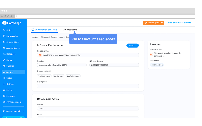Select the Gráficas chart icon

click(4, 84)
